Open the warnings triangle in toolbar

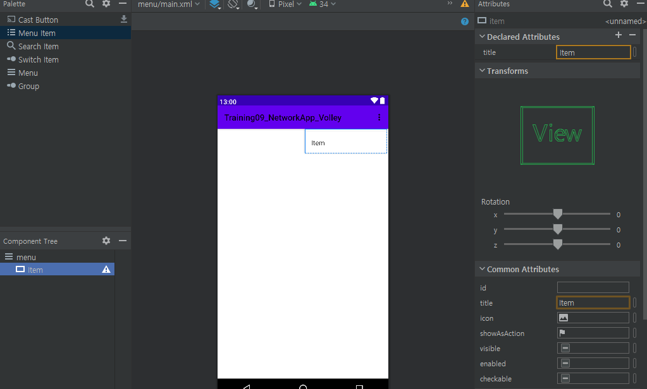click(465, 4)
